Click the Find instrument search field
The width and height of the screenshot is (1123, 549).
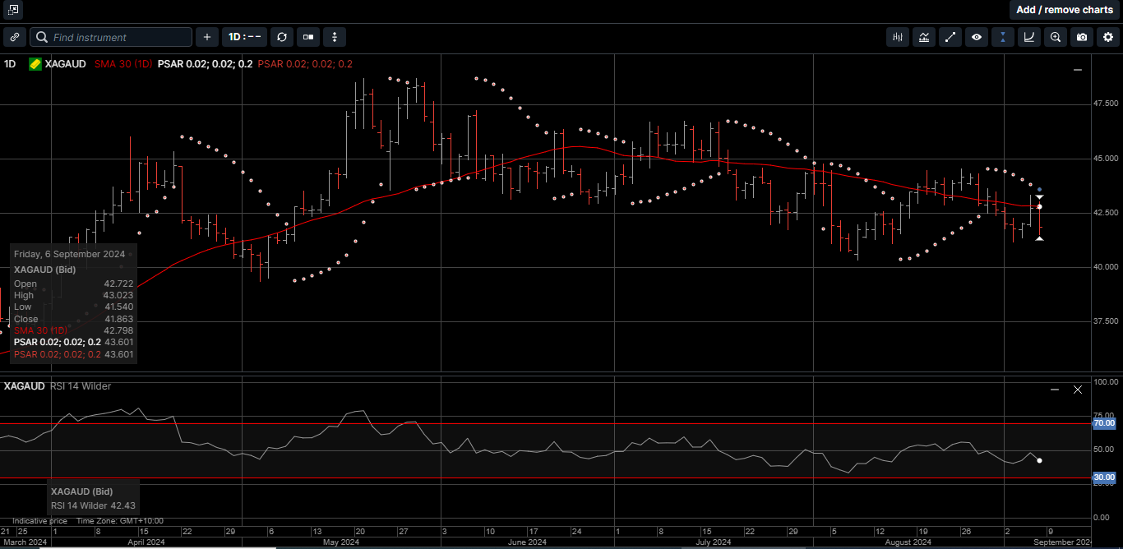111,37
